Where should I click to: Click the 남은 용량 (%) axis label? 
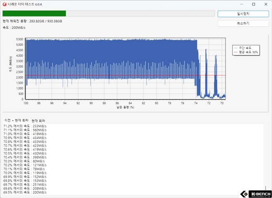coord(125,107)
